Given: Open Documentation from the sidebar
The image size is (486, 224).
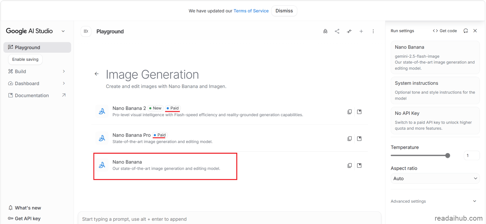Looking at the screenshot, I should (x=32, y=96).
